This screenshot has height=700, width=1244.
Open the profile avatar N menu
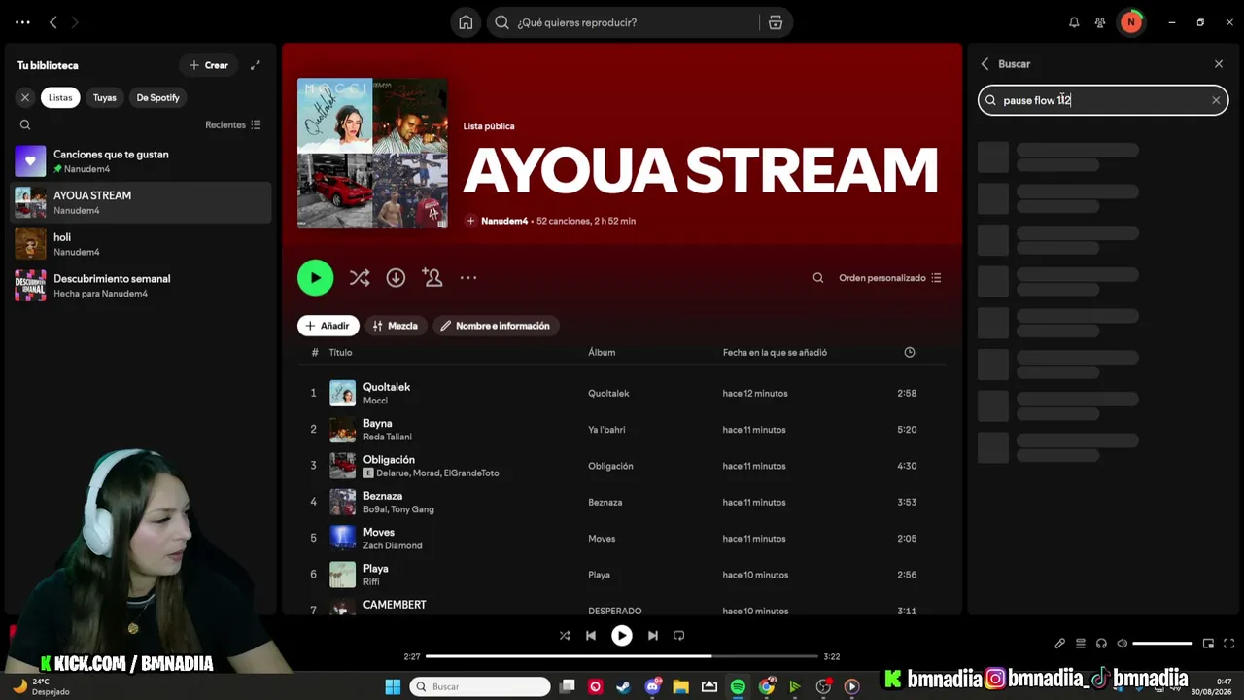(x=1130, y=22)
